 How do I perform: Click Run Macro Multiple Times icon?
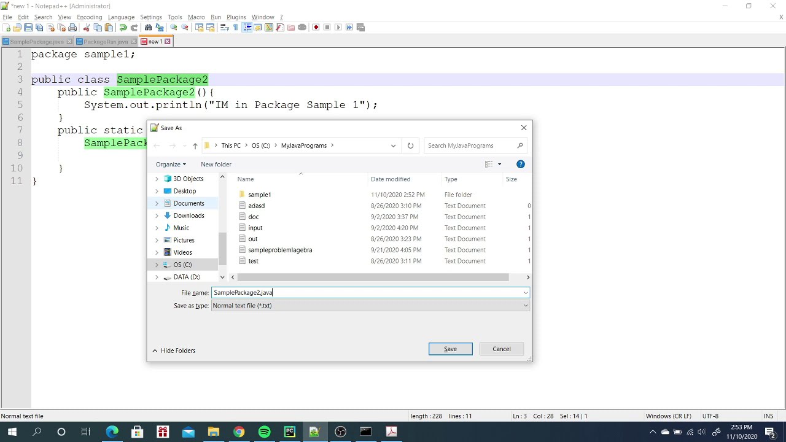(x=349, y=28)
